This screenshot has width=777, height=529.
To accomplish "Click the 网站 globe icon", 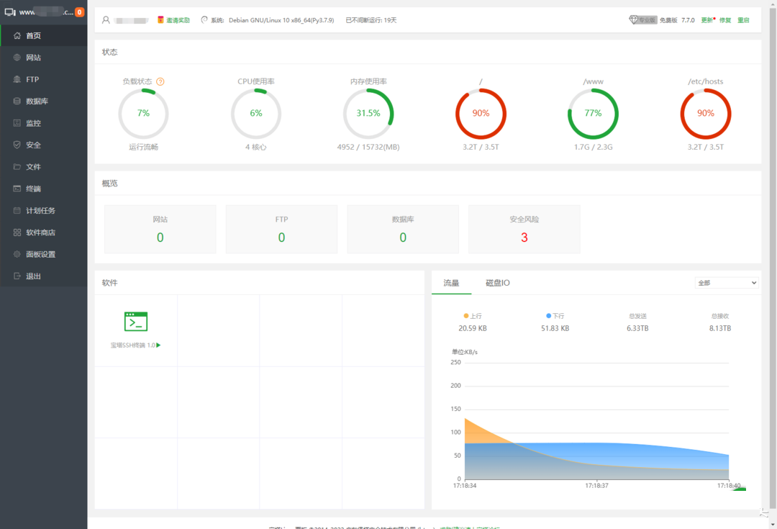I will click(17, 58).
